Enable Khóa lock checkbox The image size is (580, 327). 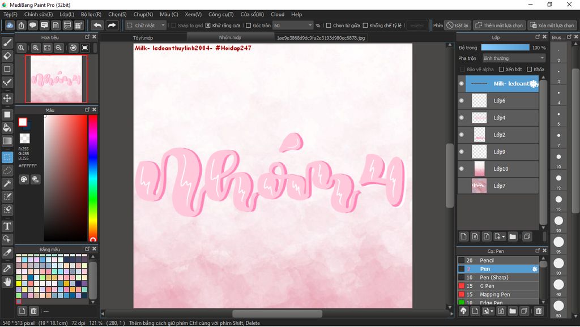click(530, 69)
